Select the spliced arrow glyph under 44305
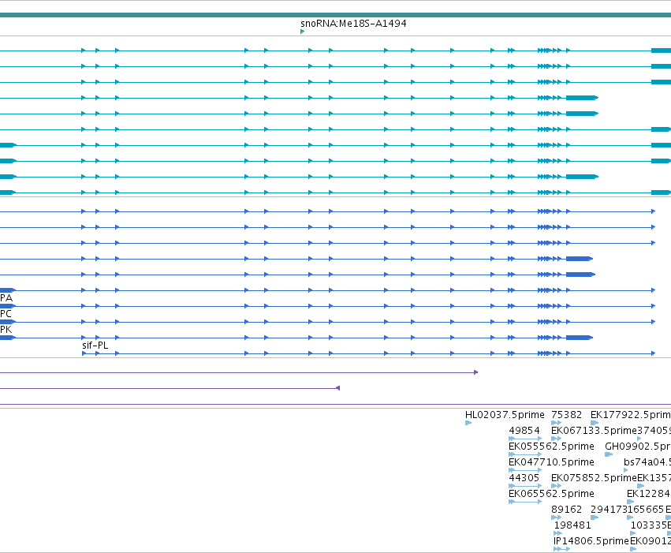Image resolution: width=671 pixels, height=553 pixels. point(525,486)
